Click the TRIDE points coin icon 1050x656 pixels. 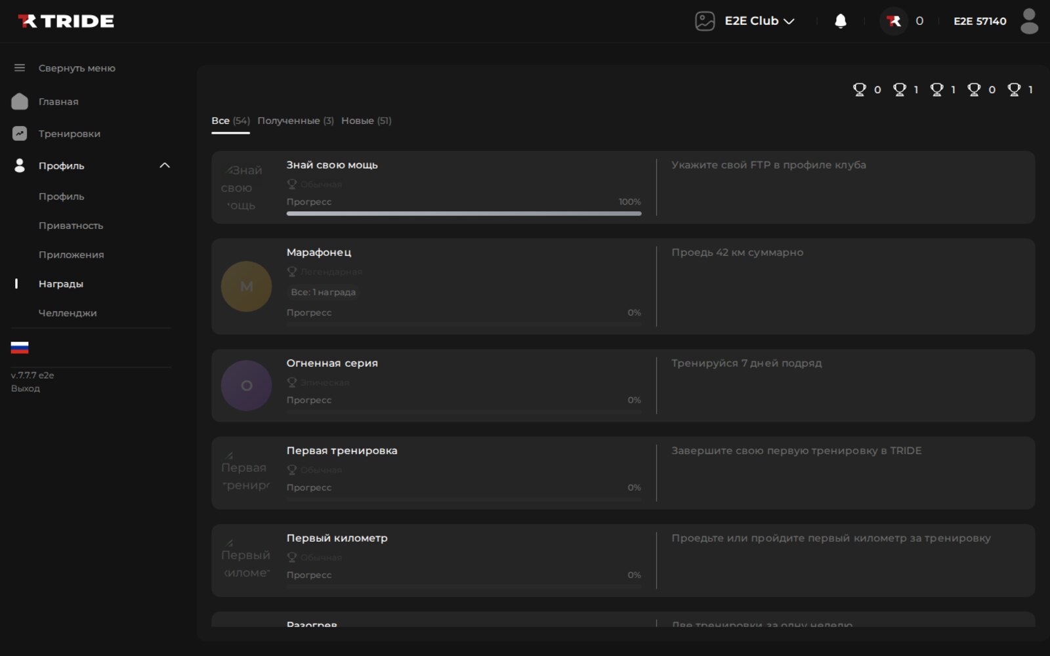(893, 21)
